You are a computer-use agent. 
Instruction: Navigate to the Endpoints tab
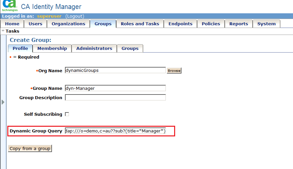[180, 24]
